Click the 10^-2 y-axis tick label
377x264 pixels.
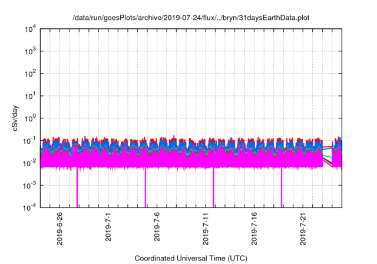(29, 163)
